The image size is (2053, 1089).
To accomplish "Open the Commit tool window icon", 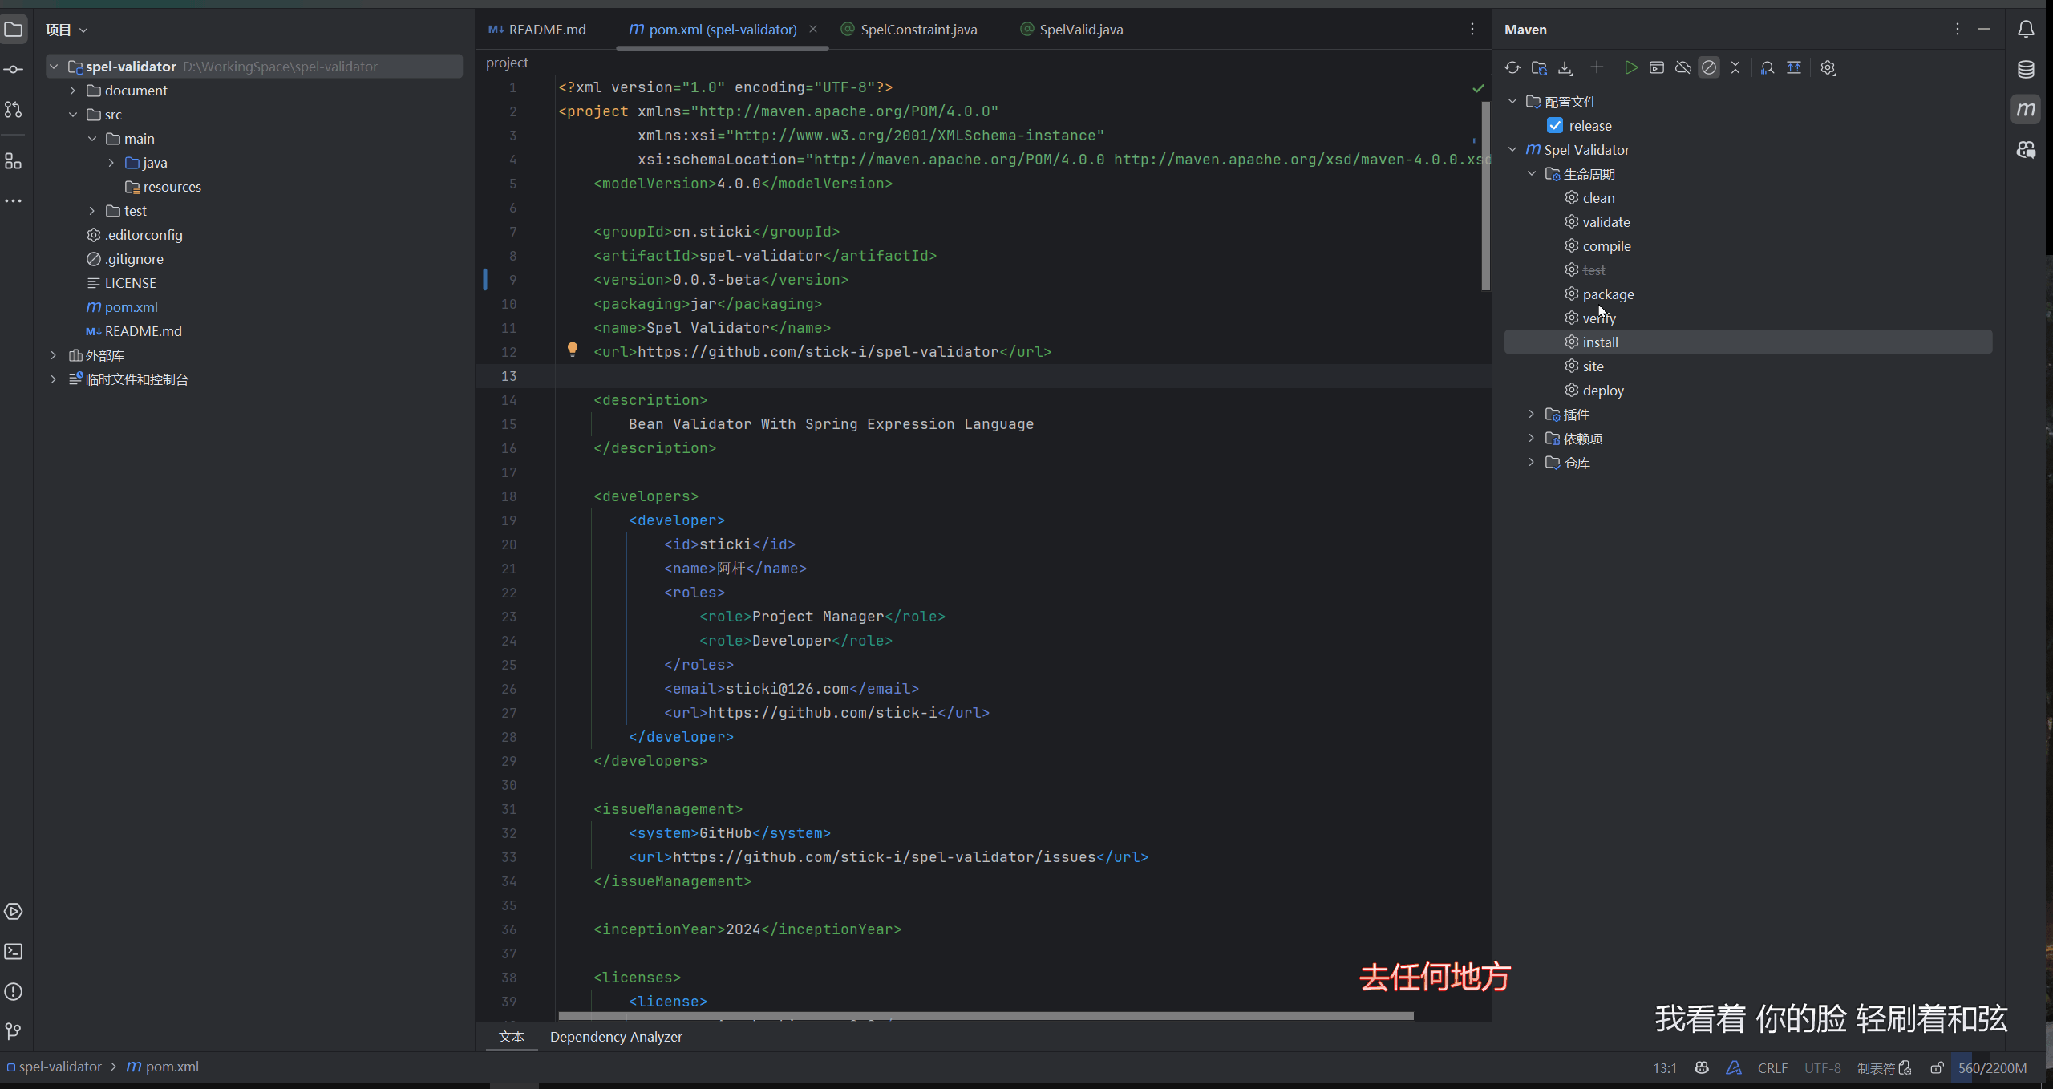I will (x=14, y=70).
